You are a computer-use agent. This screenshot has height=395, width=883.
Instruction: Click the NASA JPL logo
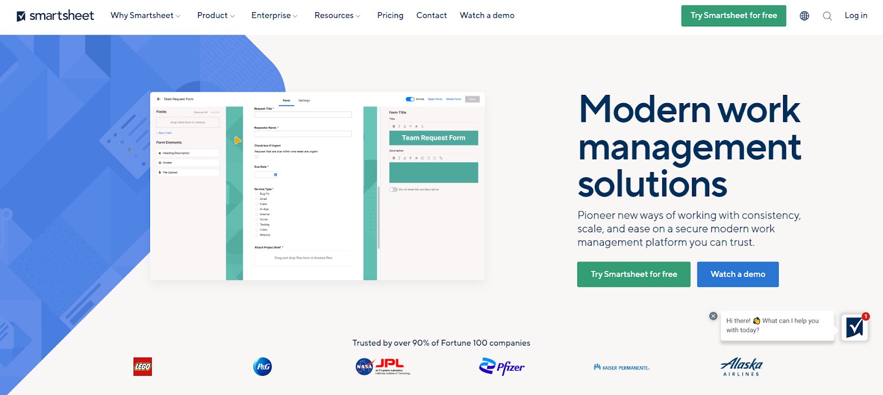(x=383, y=366)
